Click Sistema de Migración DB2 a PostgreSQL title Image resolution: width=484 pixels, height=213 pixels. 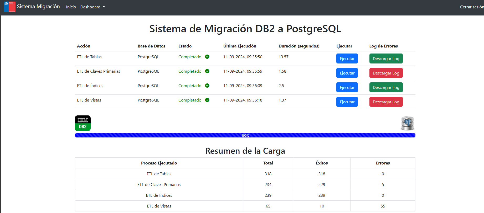pos(245,29)
